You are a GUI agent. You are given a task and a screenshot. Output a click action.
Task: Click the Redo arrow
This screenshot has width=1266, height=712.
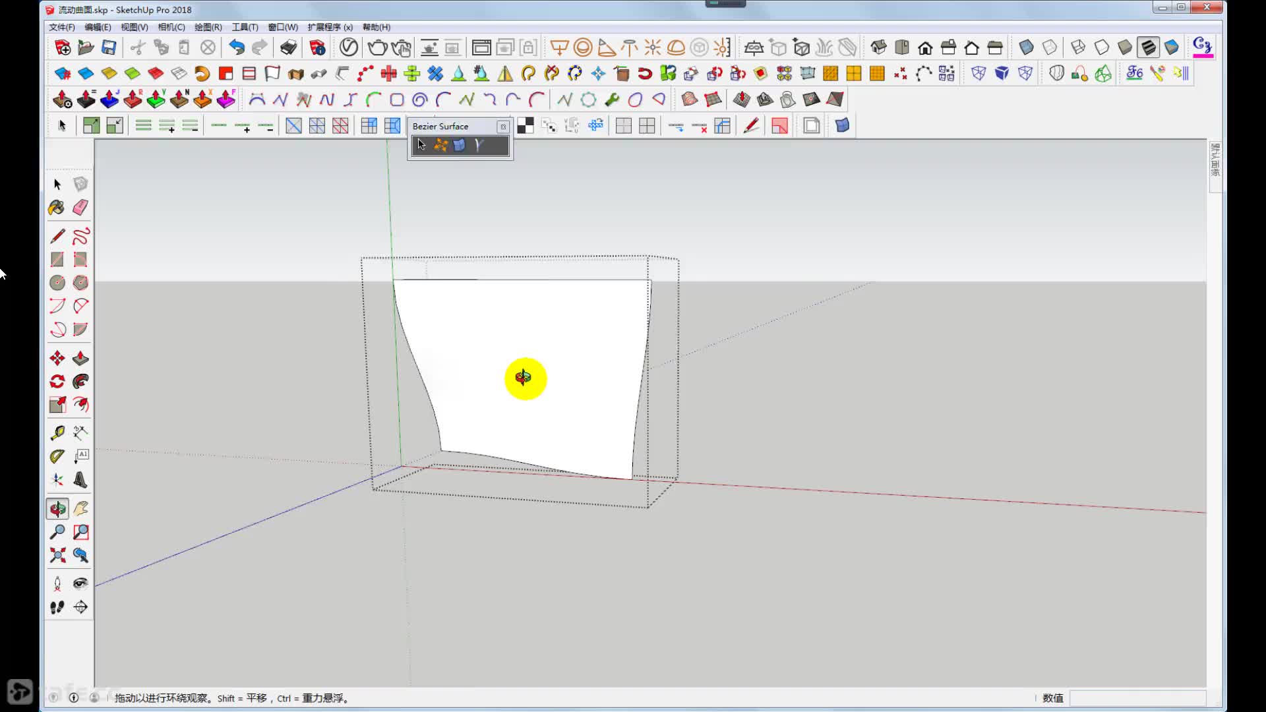[260, 47]
